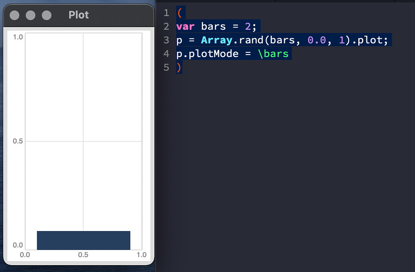Screen dimensions: 415x272
Task: Click the 1.0 label on the x-axis
Action: 141,255
